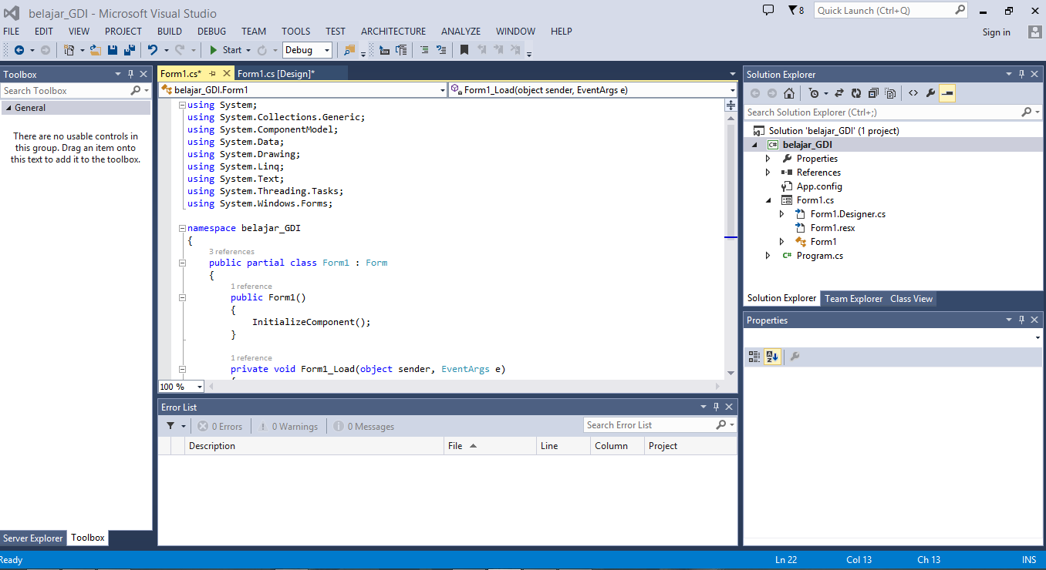Open the notifications flag showing 8

(795, 10)
